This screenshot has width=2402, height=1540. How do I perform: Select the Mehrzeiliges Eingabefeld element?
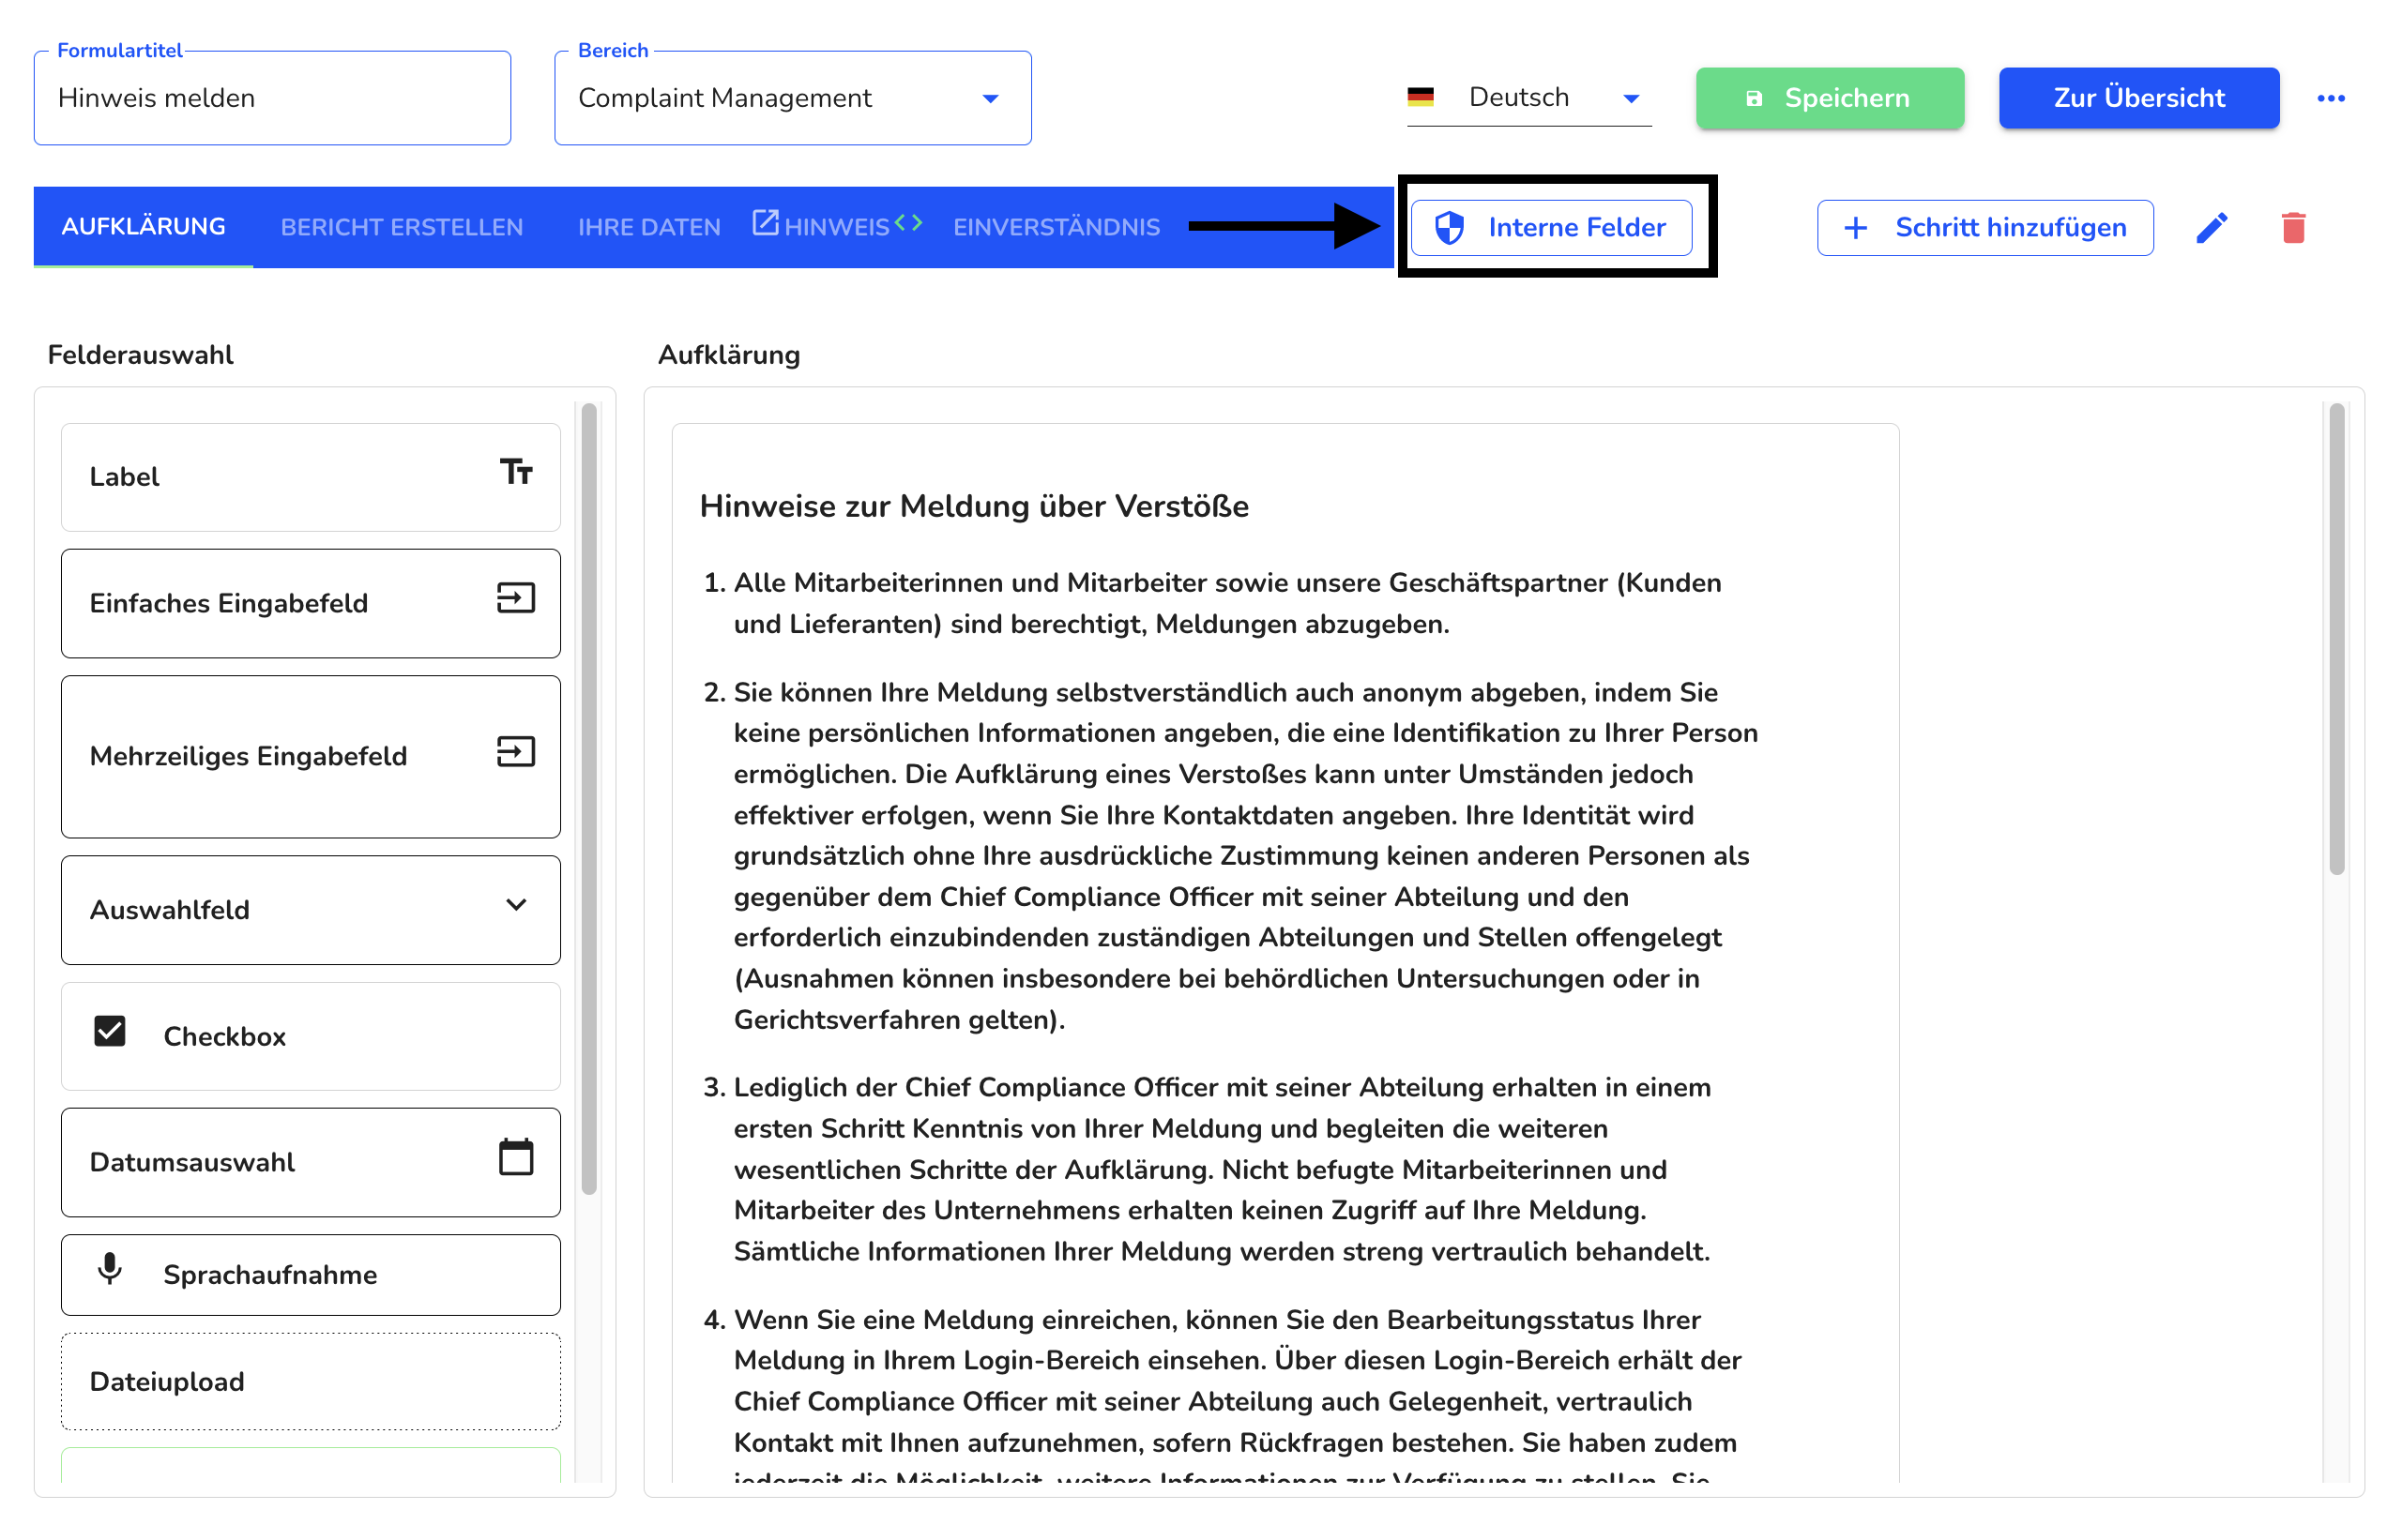[311, 756]
